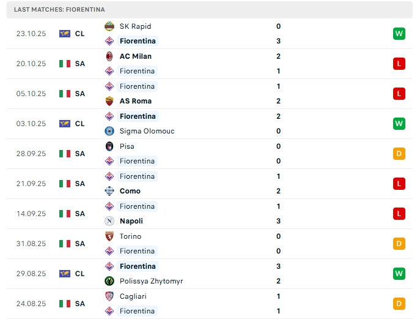Image resolution: width=420 pixels, height=319 pixels.
Task: Click the Como club crest
Action: [x=109, y=191]
